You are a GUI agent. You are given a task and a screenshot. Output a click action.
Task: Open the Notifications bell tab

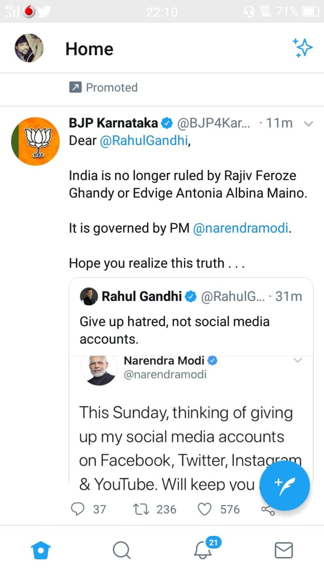(203, 550)
